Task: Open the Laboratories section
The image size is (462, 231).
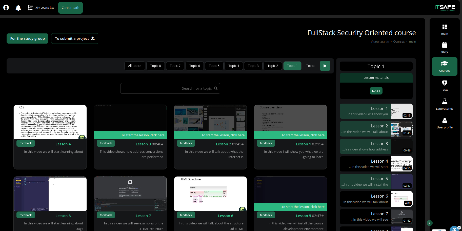Action: [x=444, y=104]
